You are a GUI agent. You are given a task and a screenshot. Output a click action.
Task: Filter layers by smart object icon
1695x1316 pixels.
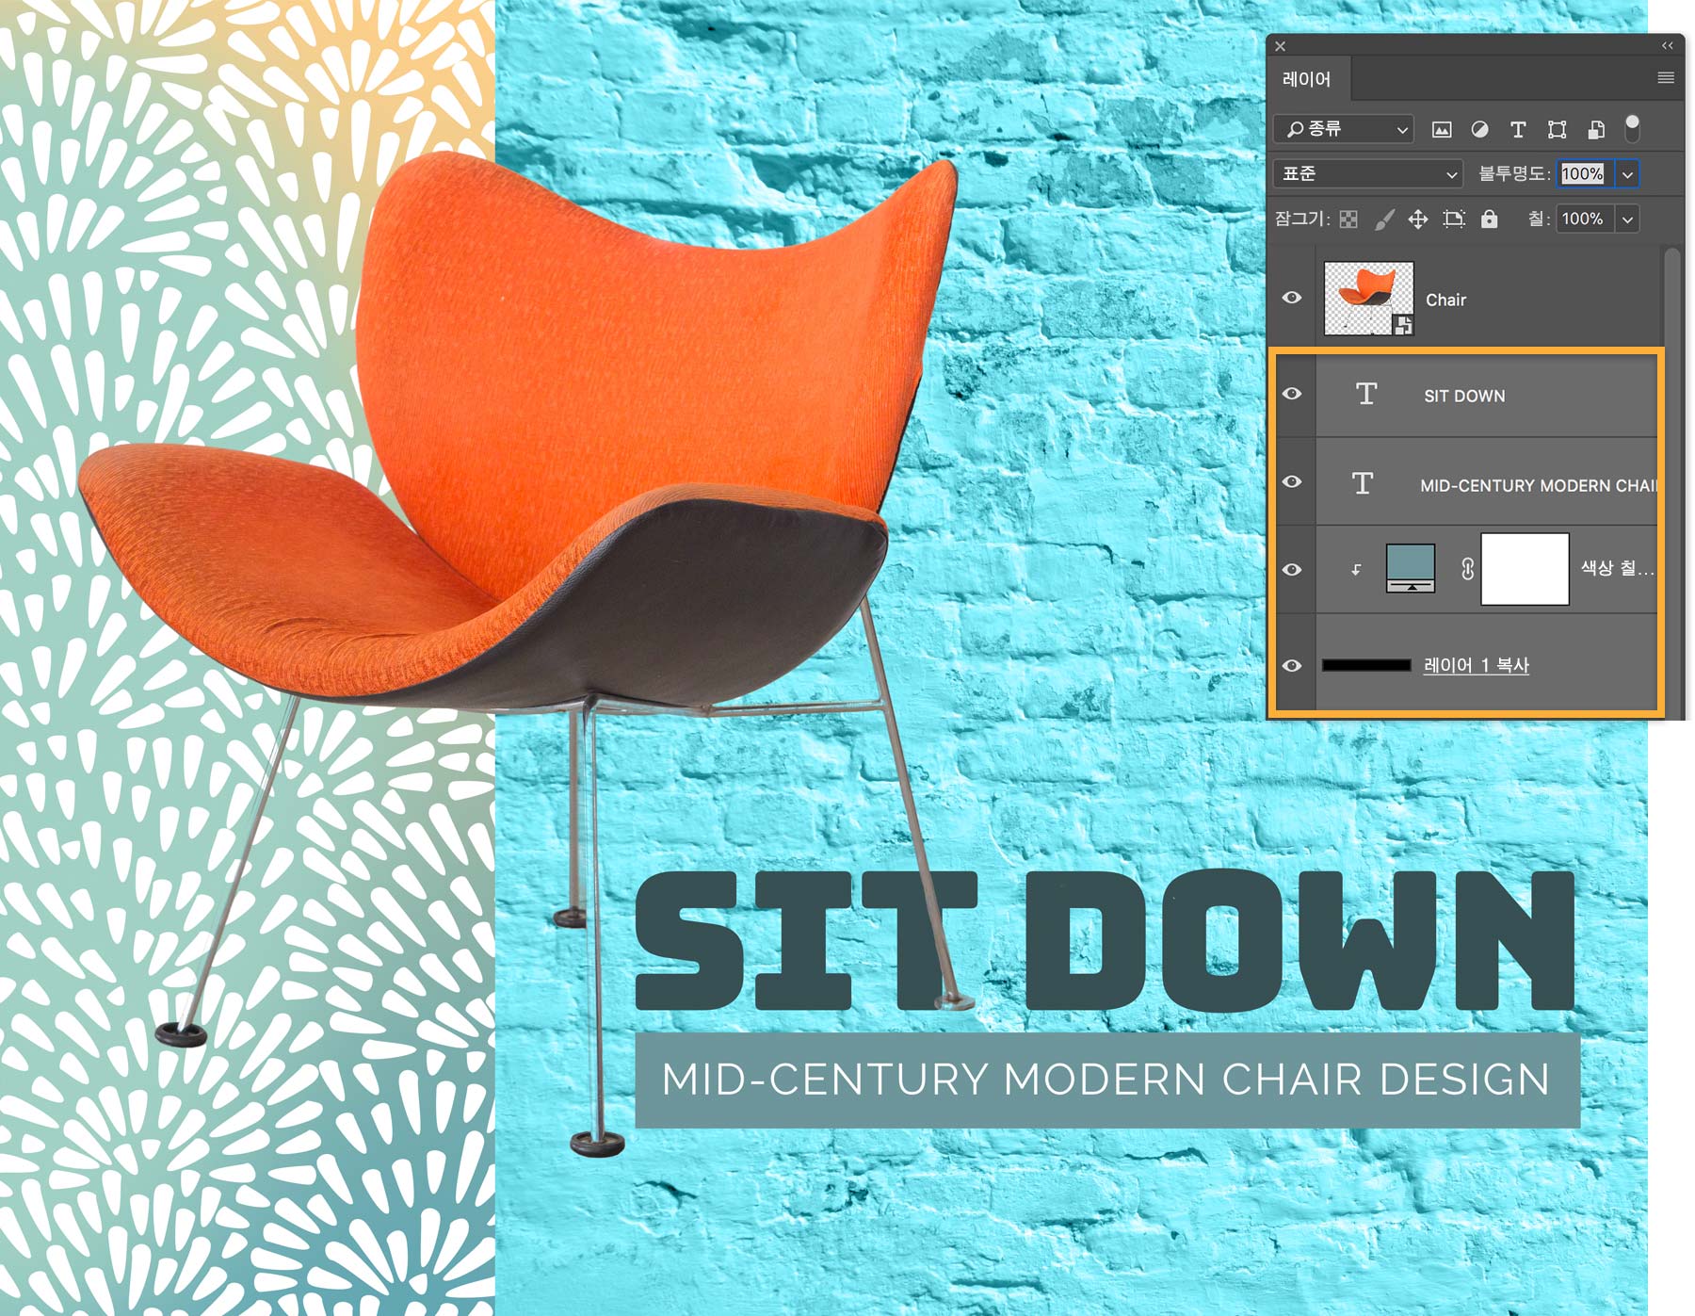(1596, 130)
